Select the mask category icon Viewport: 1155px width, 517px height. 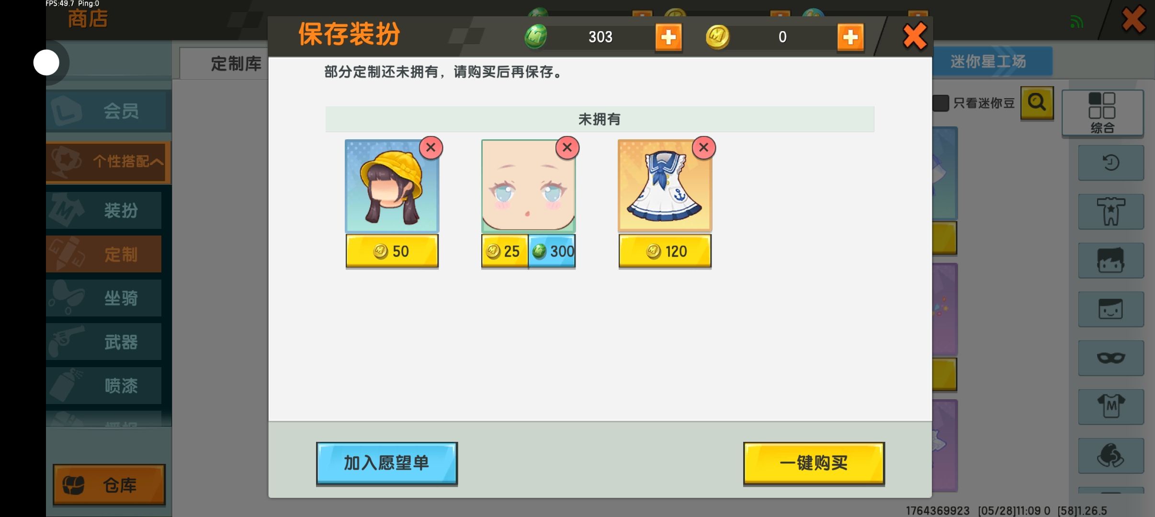point(1111,358)
